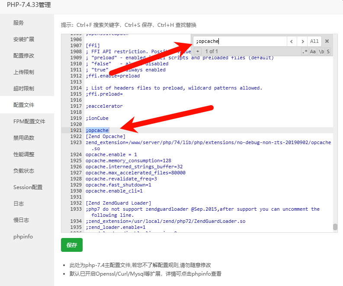Viewport: 343px width, 286px height.
Task: Click the ZendGuardLoader.so path line 1934
Action: click(x=165, y=221)
